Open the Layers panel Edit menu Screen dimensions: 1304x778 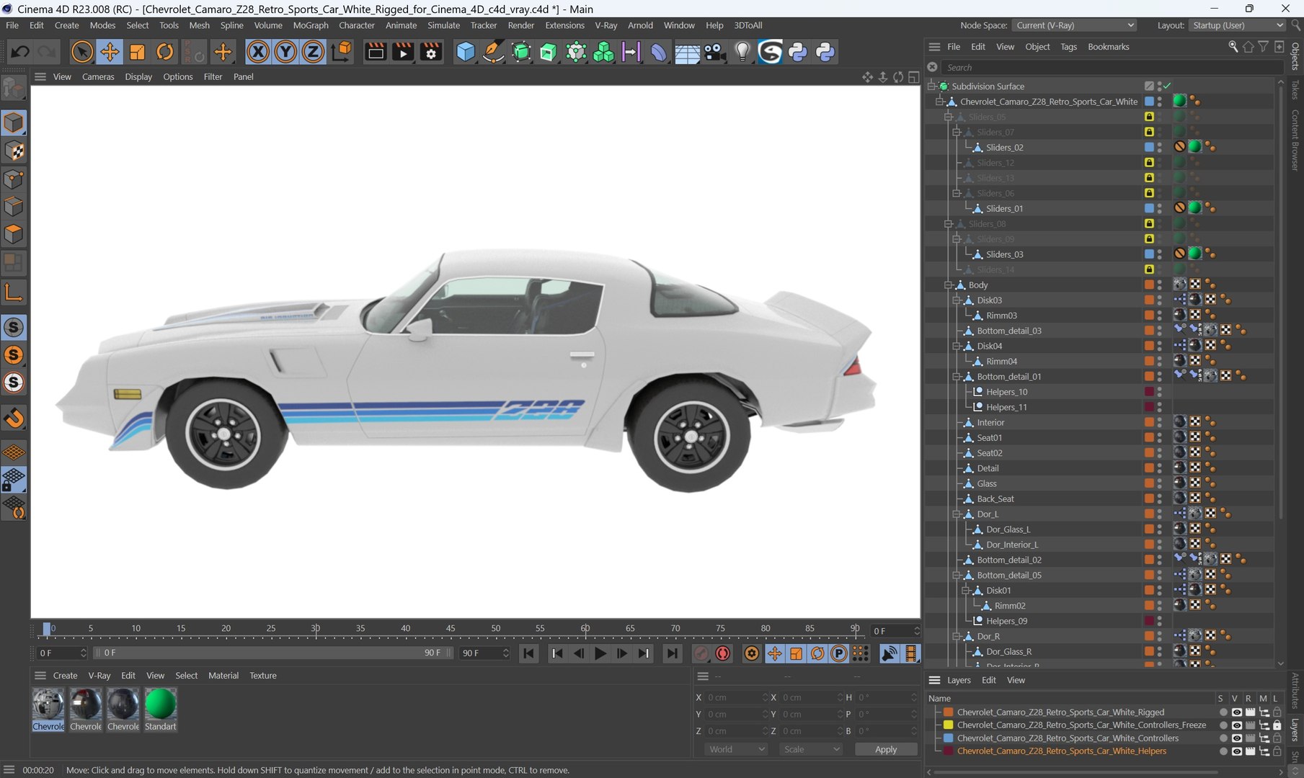(x=988, y=681)
